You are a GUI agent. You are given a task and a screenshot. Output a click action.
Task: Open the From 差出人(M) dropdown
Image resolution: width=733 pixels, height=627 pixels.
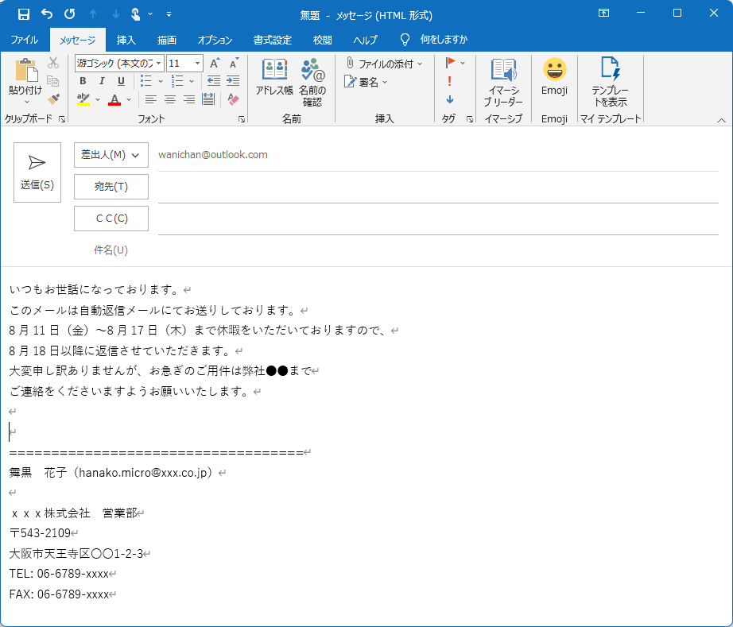(111, 155)
